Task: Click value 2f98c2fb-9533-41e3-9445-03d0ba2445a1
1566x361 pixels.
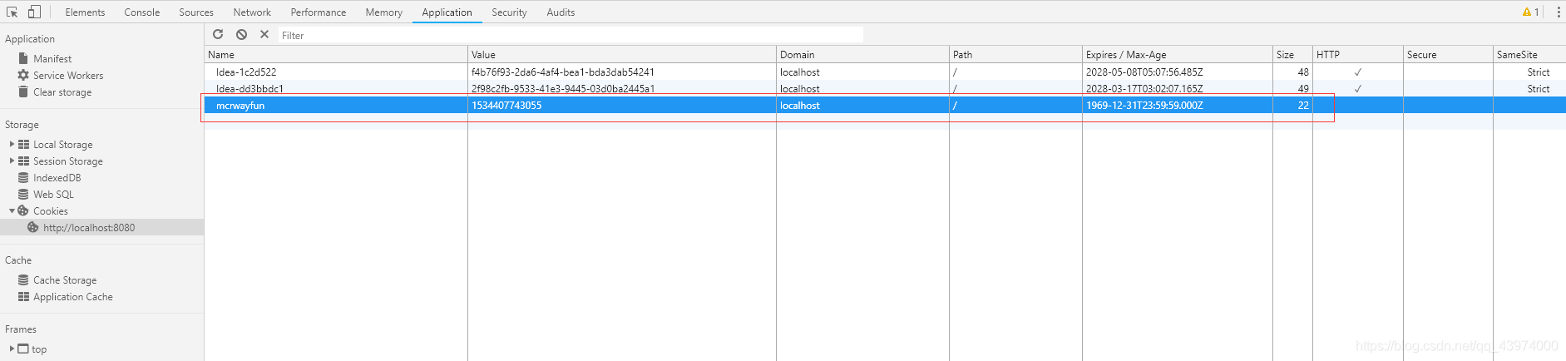Action: pos(563,88)
